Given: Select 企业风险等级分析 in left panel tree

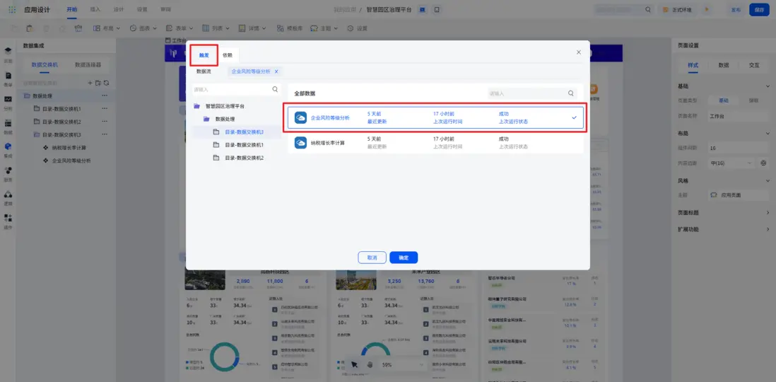Looking at the screenshot, I should click(x=71, y=161).
